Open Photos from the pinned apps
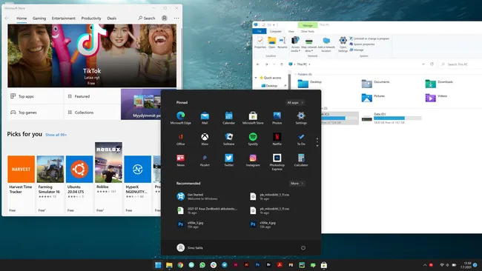Viewport: 482px width, 271px height. (277, 118)
